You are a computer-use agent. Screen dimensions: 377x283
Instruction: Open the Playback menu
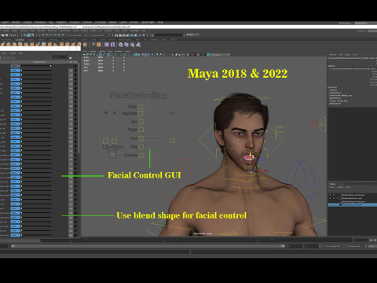[61, 22]
